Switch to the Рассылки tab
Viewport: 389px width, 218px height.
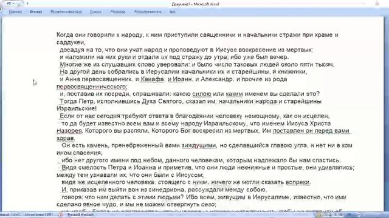click(118, 12)
